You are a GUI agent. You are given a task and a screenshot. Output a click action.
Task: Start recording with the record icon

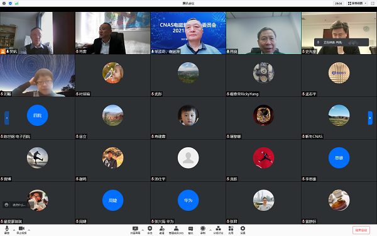[x=203, y=230]
